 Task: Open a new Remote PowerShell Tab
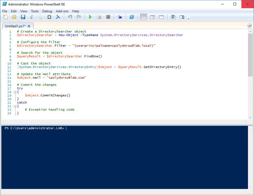click(x=120, y=17)
